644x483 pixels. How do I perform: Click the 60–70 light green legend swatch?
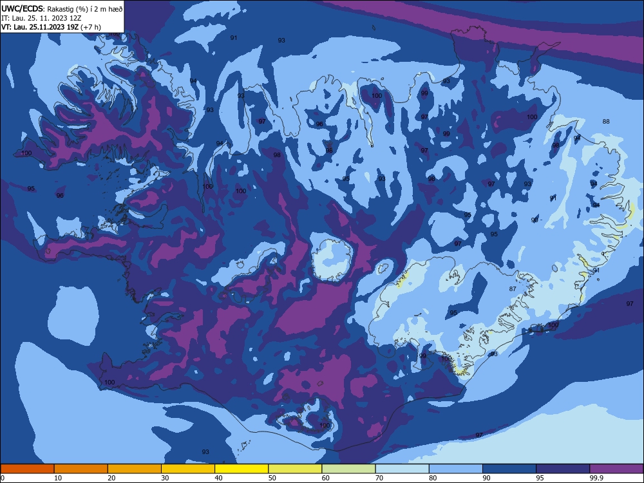pos(348,469)
